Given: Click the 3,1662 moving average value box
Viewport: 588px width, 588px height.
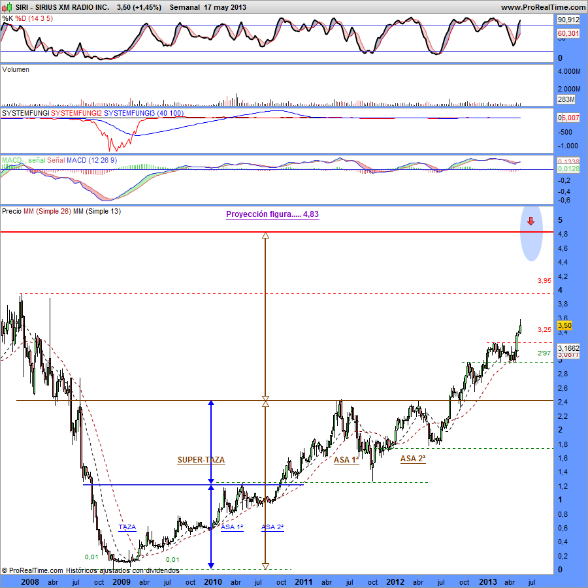Looking at the screenshot, I should point(568,348).
